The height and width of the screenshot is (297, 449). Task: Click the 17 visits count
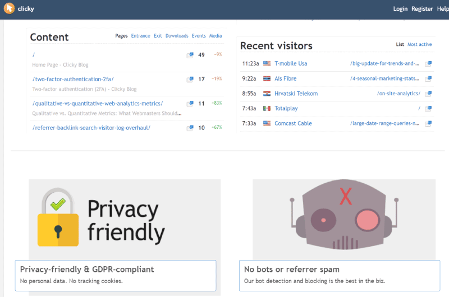coord(201,79)
